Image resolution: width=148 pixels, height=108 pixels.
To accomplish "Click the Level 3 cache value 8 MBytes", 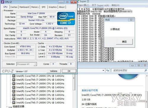I will coord(55,57).
